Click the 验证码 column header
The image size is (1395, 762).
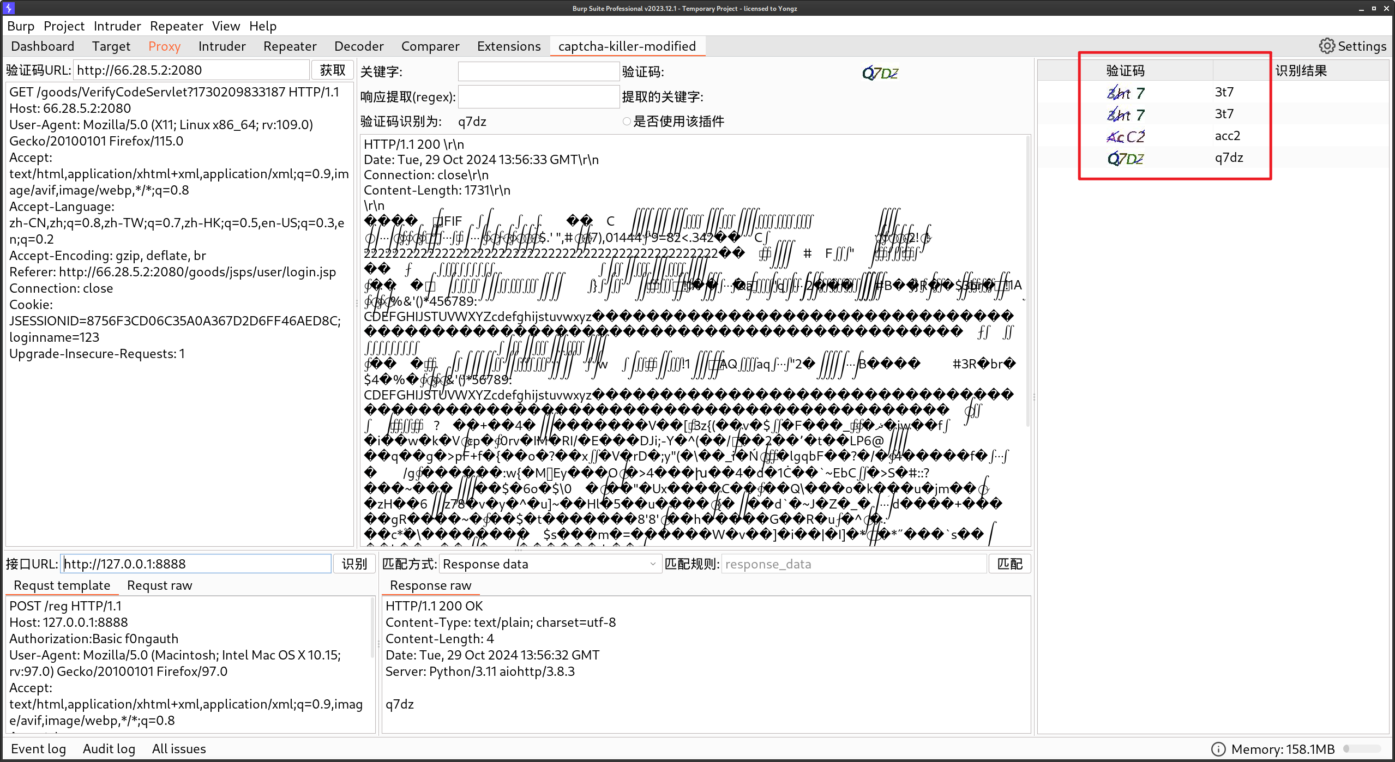(1125, 71)
